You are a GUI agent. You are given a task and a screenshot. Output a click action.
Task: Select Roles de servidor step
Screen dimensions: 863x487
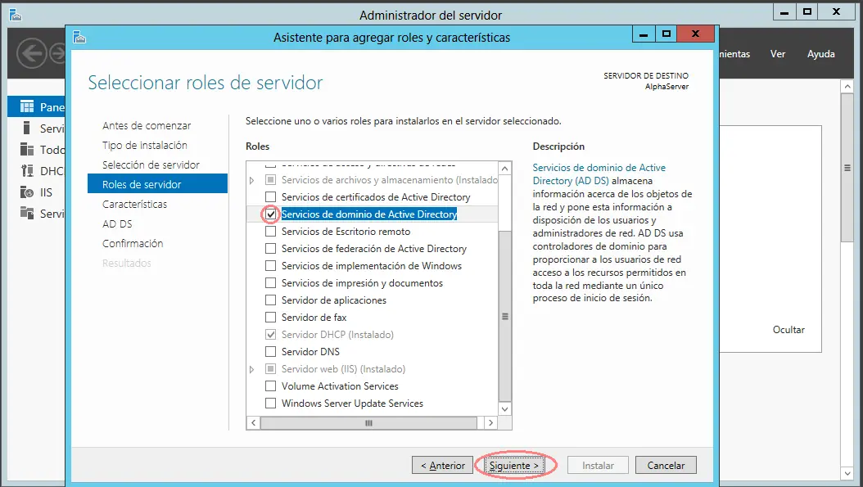pyautogui.click(x=157, y=184)
